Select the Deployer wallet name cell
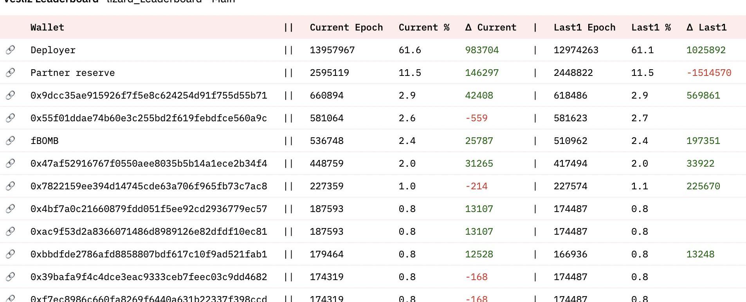Screen dimensions: 746x302 (x=53, y=50)
